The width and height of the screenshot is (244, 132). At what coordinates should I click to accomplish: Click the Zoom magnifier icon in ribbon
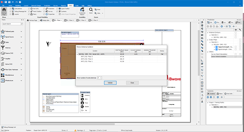[91, 10]
